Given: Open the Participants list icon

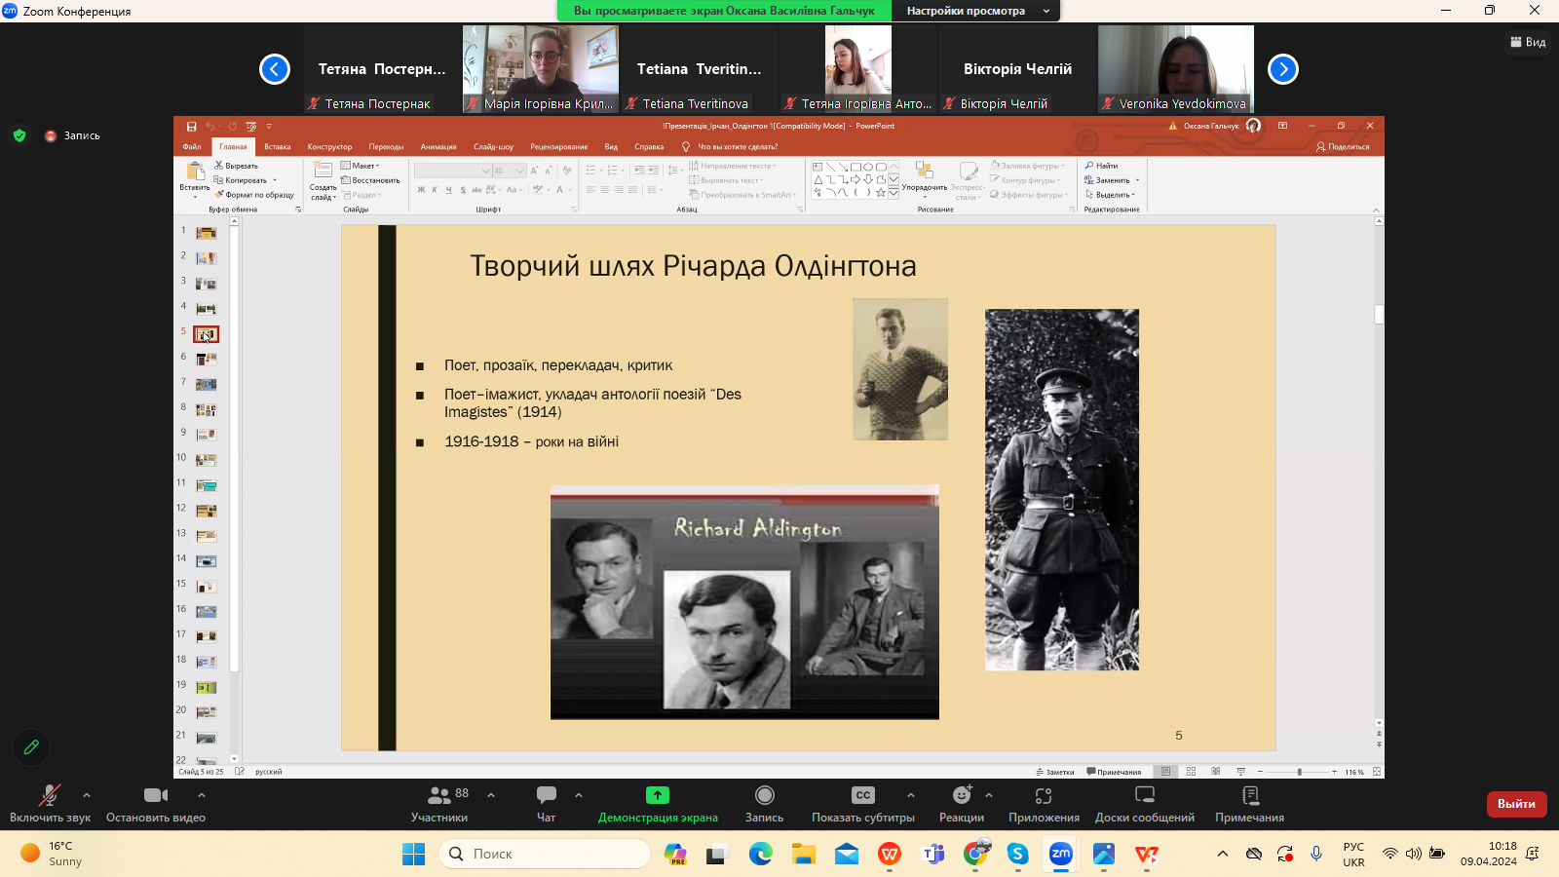Looking at the screenshot, I should pyautogui.click(x=439, y=796).
